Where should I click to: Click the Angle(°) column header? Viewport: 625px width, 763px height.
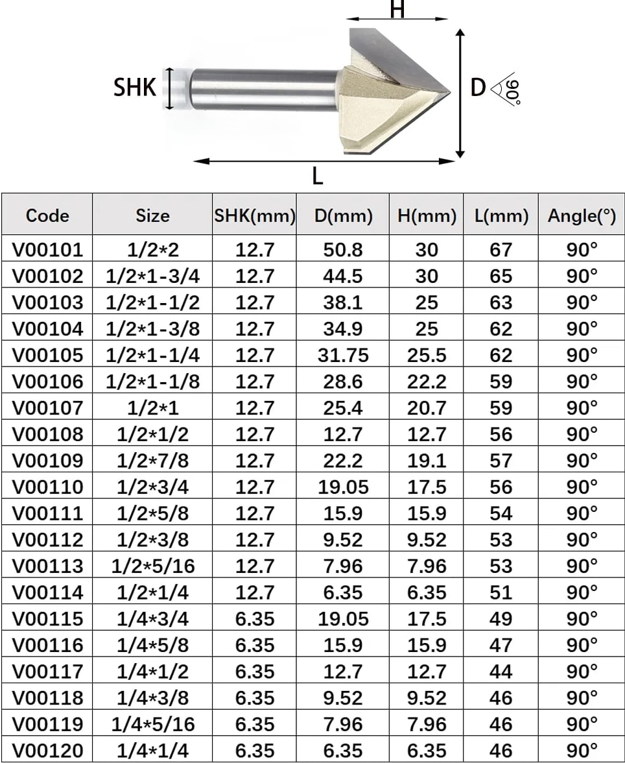(582, 215)
